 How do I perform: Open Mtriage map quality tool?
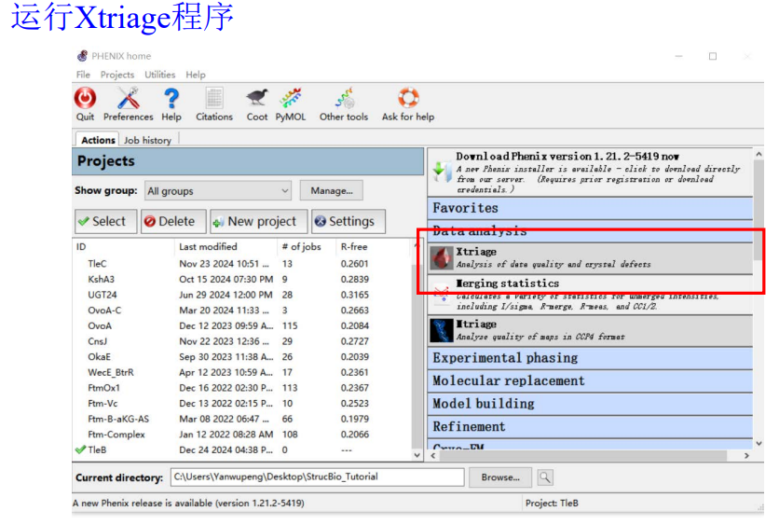click(x=590, y=330)
